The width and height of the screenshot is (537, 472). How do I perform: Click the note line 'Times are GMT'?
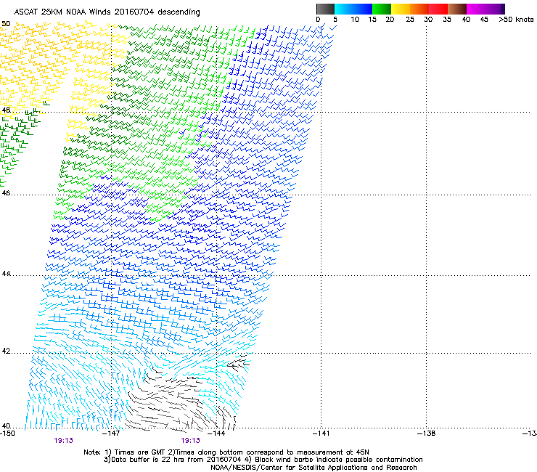click(x=140, y=452)
